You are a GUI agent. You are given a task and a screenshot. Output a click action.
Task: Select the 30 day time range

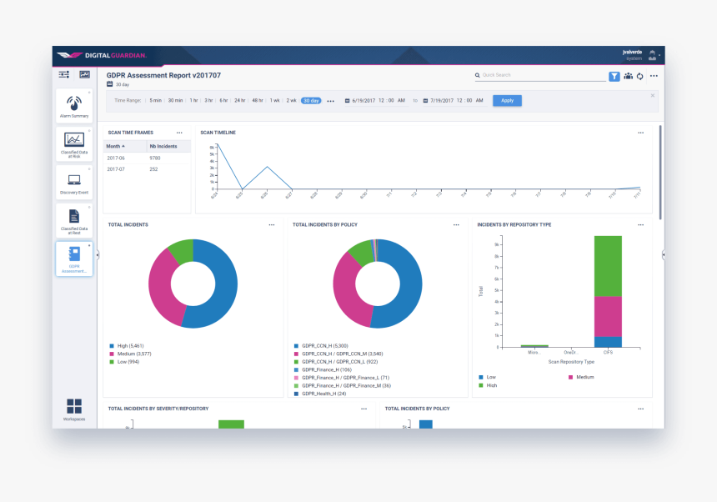click(x=311, y=101)
